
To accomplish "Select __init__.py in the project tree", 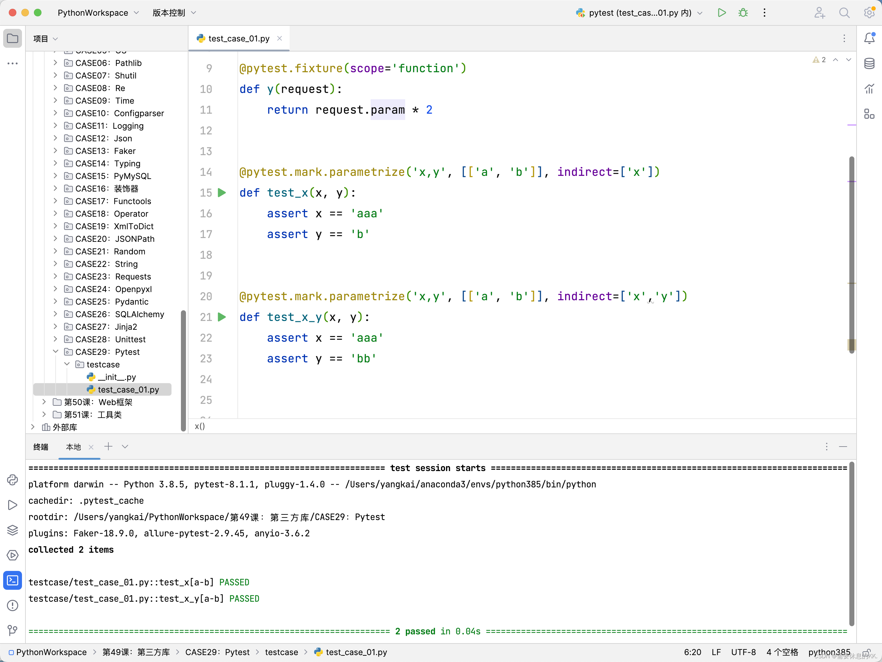I will [x=117, y=377].
